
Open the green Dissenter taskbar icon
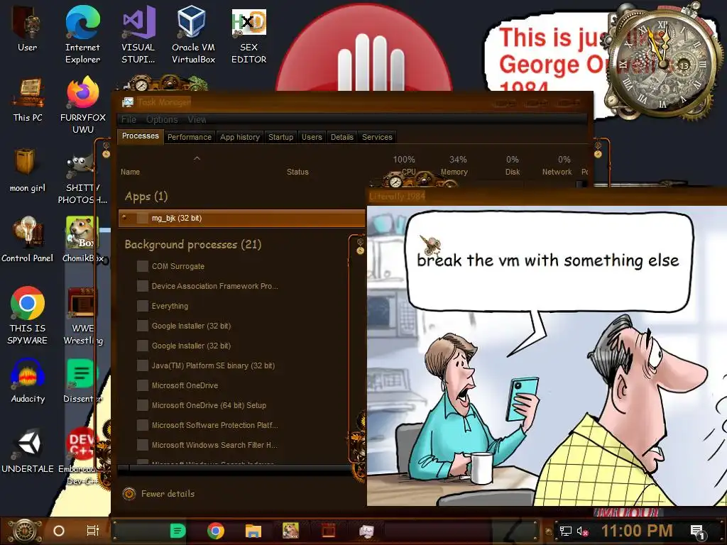coord(177,531)
